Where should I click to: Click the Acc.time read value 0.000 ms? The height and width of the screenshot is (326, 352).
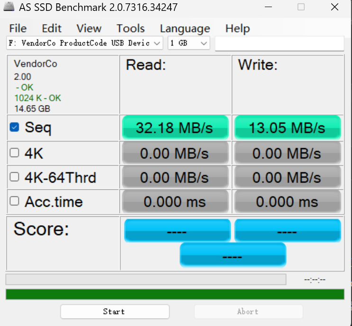coord(175,202)
